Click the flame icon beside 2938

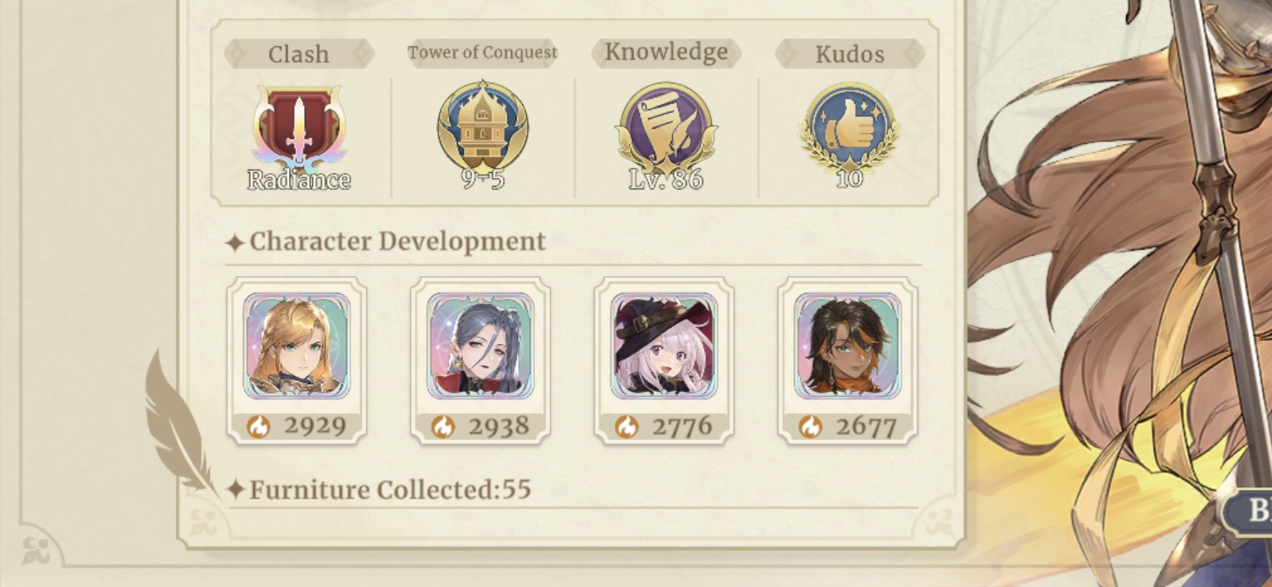click(443, 426)
